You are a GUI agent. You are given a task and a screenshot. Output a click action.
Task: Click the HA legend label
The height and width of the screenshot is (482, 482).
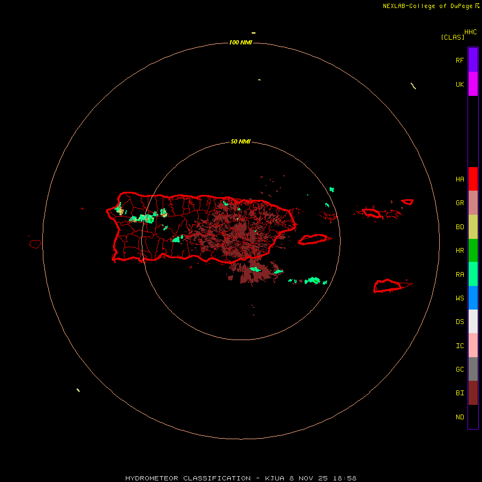tap(460, 179)
